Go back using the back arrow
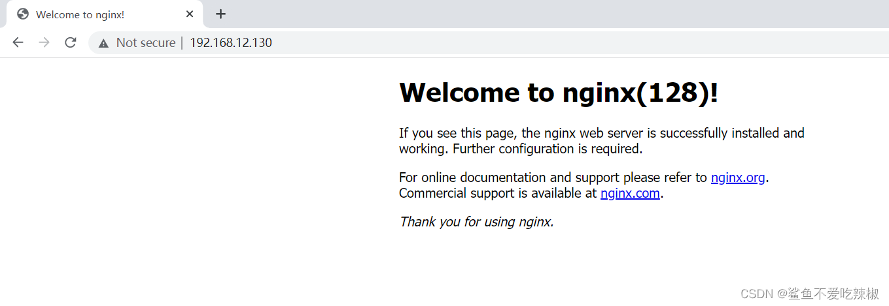This screenshot has height=306, width=889. pyautogui.click(x=18, y=42)
